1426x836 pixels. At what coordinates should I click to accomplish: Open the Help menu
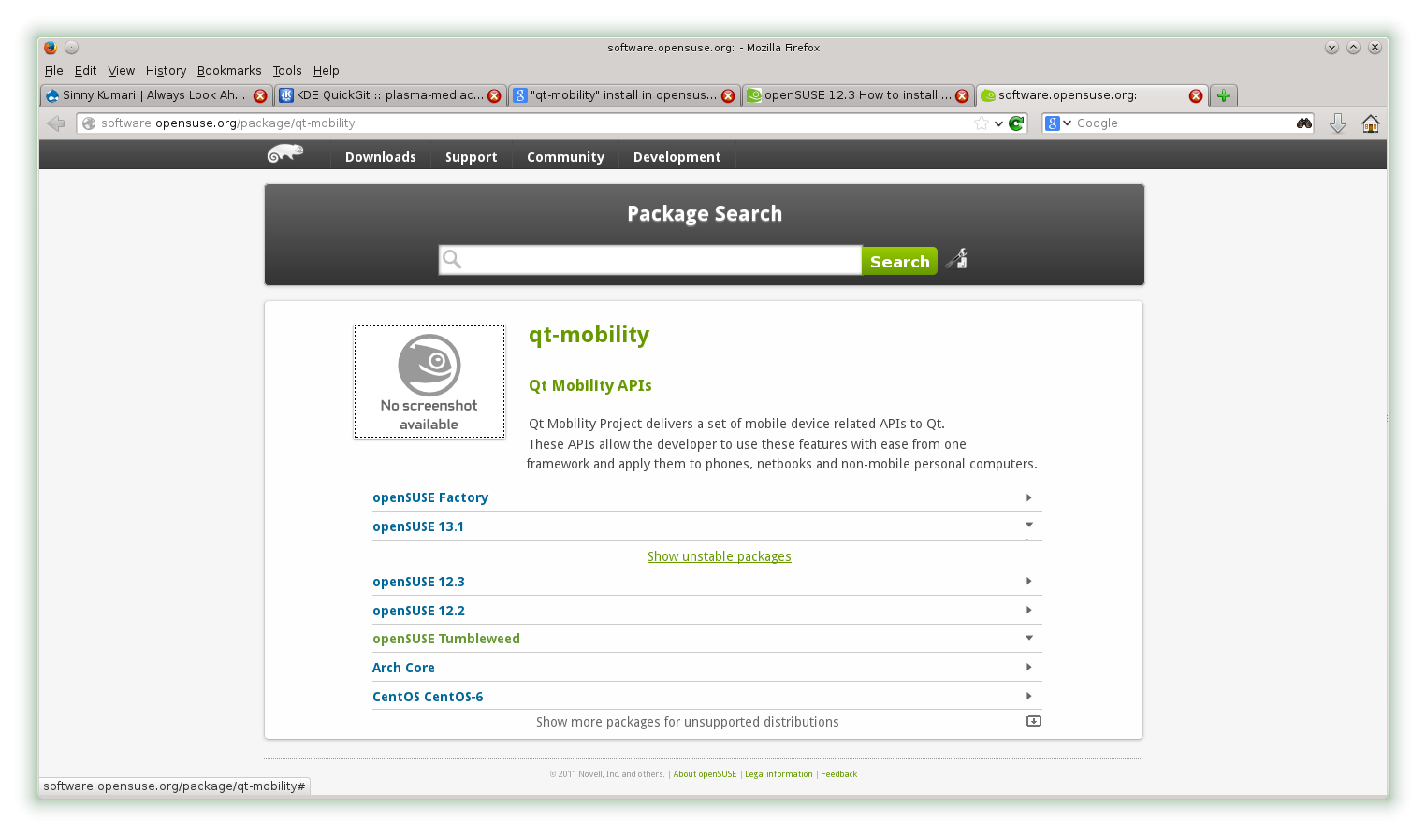pyautogui.click(x=327, y=71)
